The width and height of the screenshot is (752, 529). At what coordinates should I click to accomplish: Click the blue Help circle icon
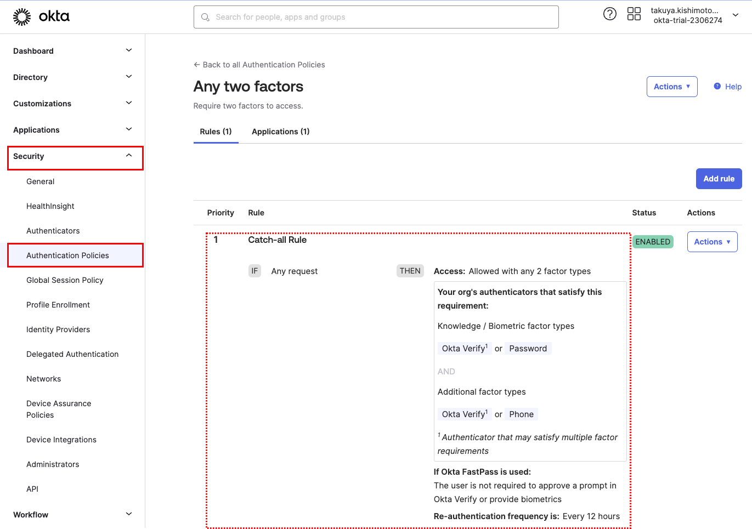click(x=717, y=86)
